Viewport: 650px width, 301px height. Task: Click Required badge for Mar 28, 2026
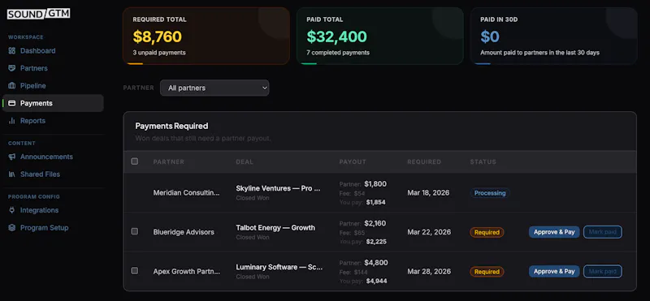tap(487, 272)
